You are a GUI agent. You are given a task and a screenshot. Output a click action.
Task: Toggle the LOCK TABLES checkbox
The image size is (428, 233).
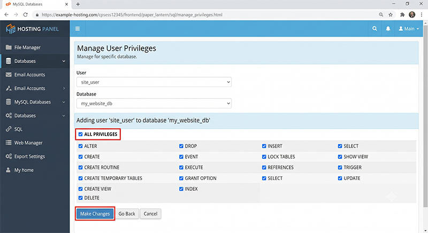[264, 157]
